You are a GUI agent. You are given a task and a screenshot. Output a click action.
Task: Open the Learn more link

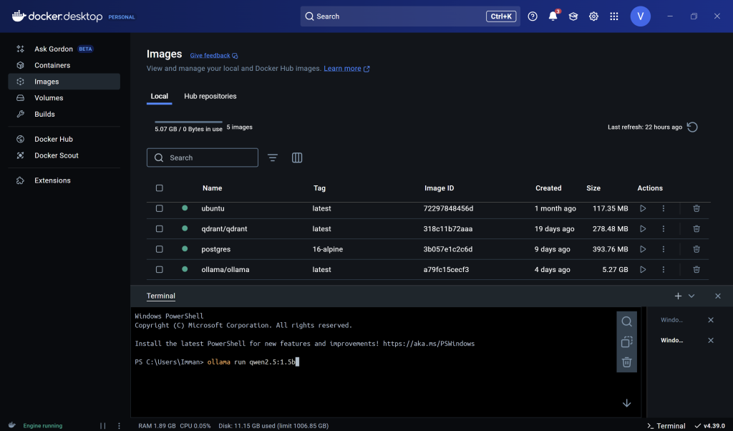[x=346, y=69]
